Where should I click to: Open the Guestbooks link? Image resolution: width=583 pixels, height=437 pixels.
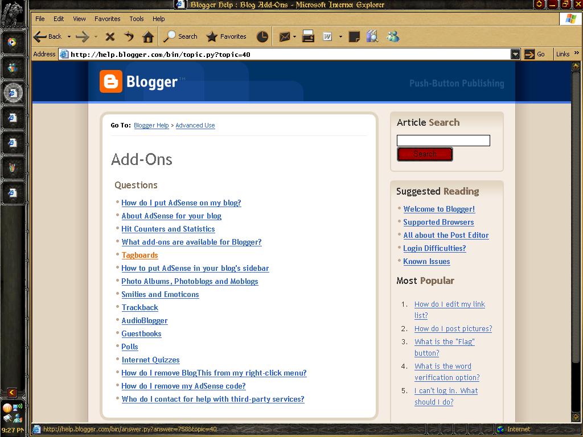click(141, 333)
